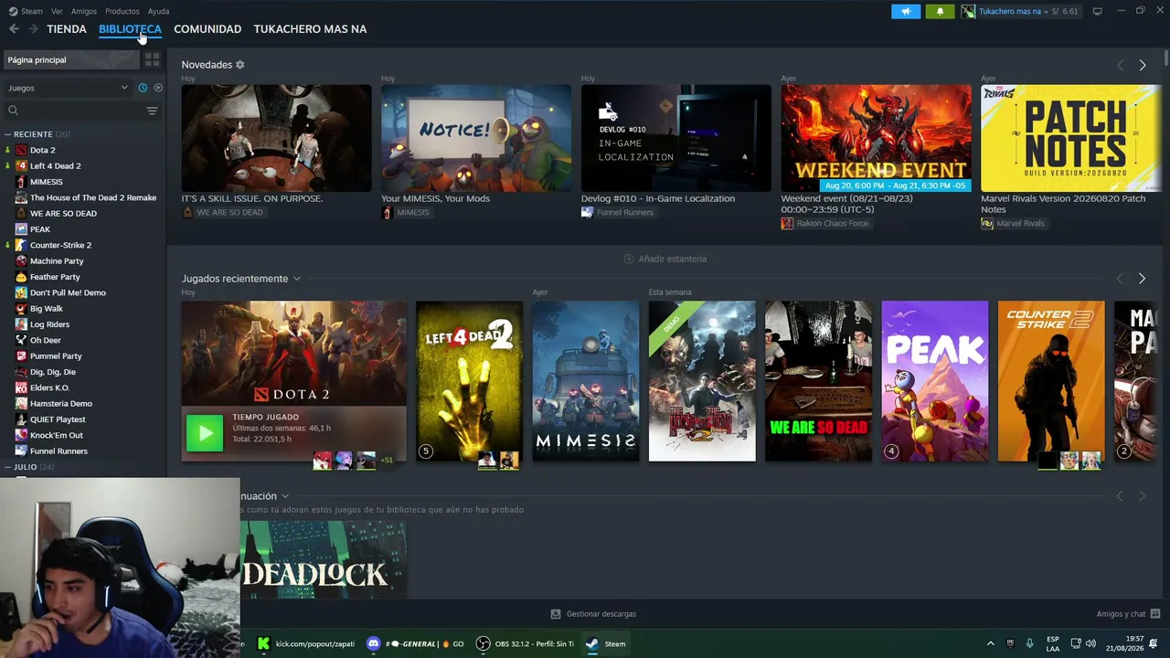Open the Ver menu

(58, 11)
